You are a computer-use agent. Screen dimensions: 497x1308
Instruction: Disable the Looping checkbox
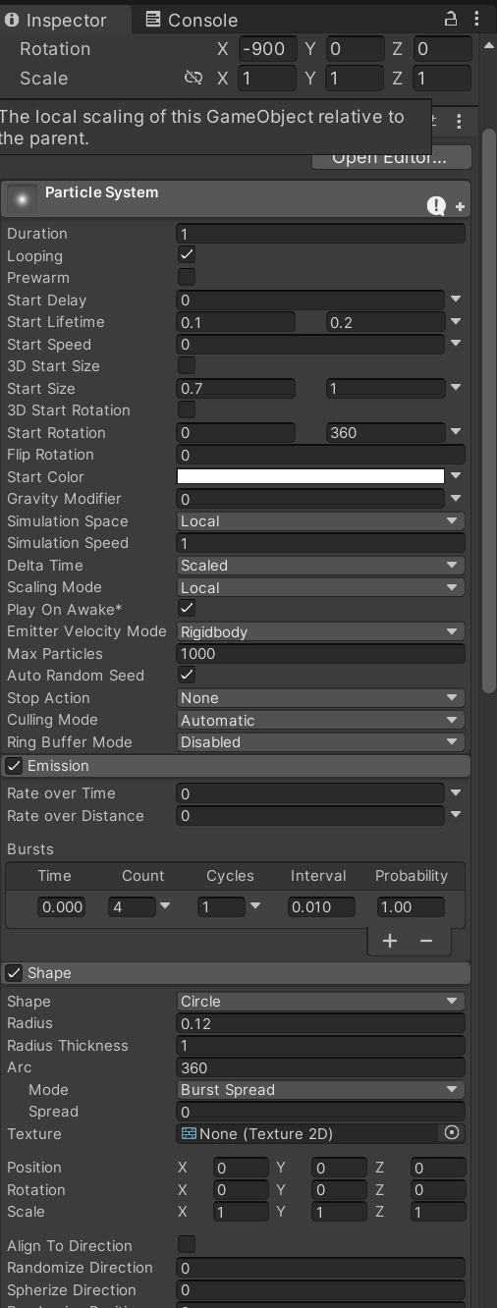[187, 255]
